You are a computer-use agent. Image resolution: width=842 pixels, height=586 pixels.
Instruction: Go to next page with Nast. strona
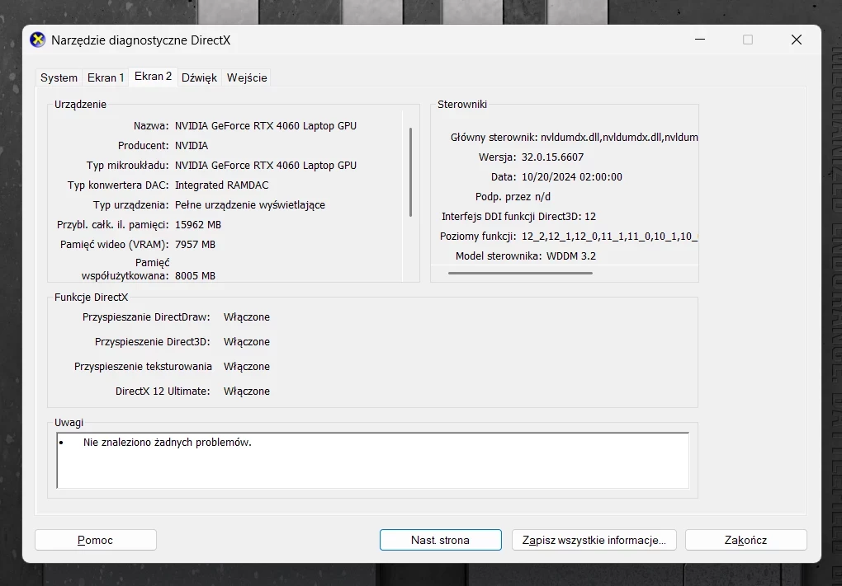click(440, 540)
